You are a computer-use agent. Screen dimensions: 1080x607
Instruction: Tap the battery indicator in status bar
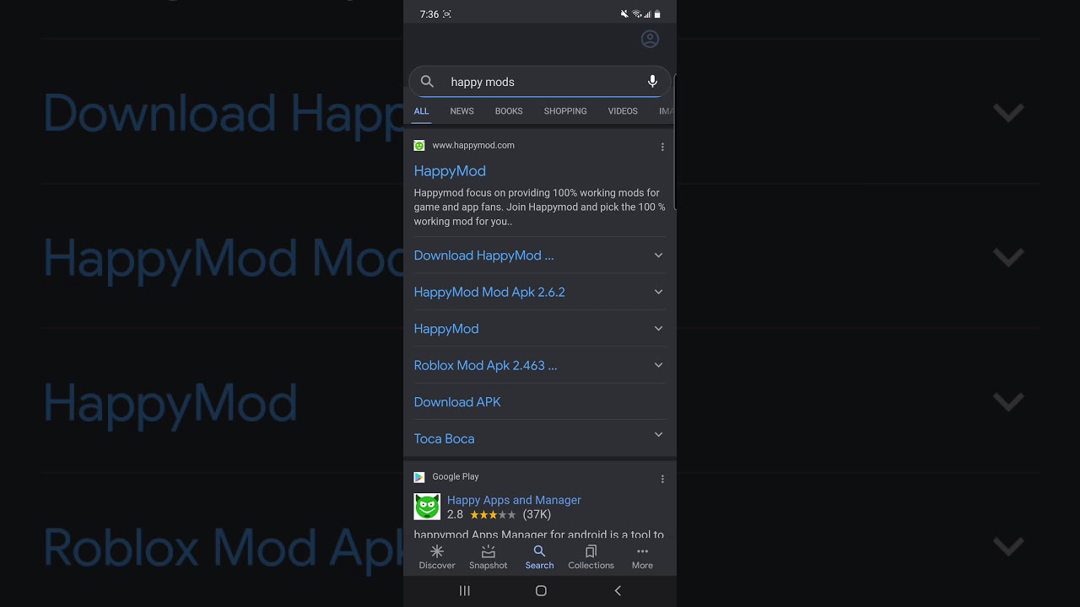pyautogui.click(x=657, y=14)
